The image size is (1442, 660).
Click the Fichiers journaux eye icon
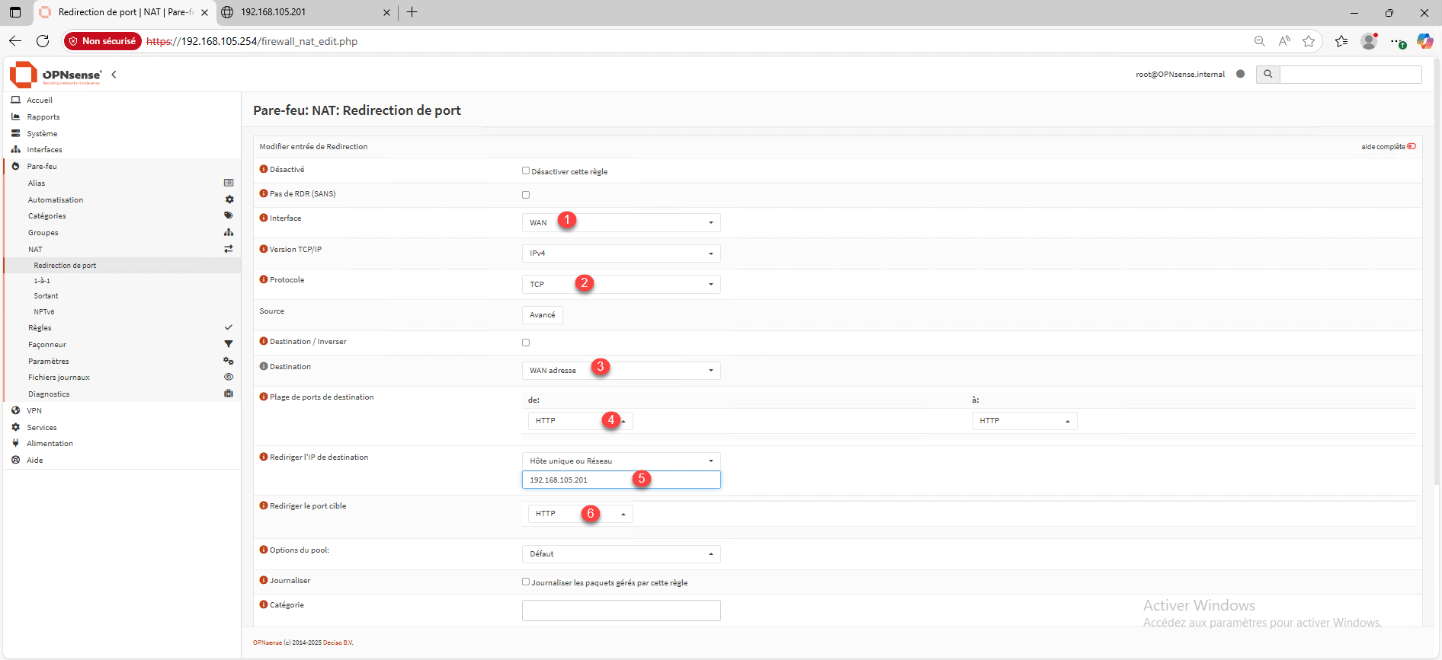coord(229,377)
